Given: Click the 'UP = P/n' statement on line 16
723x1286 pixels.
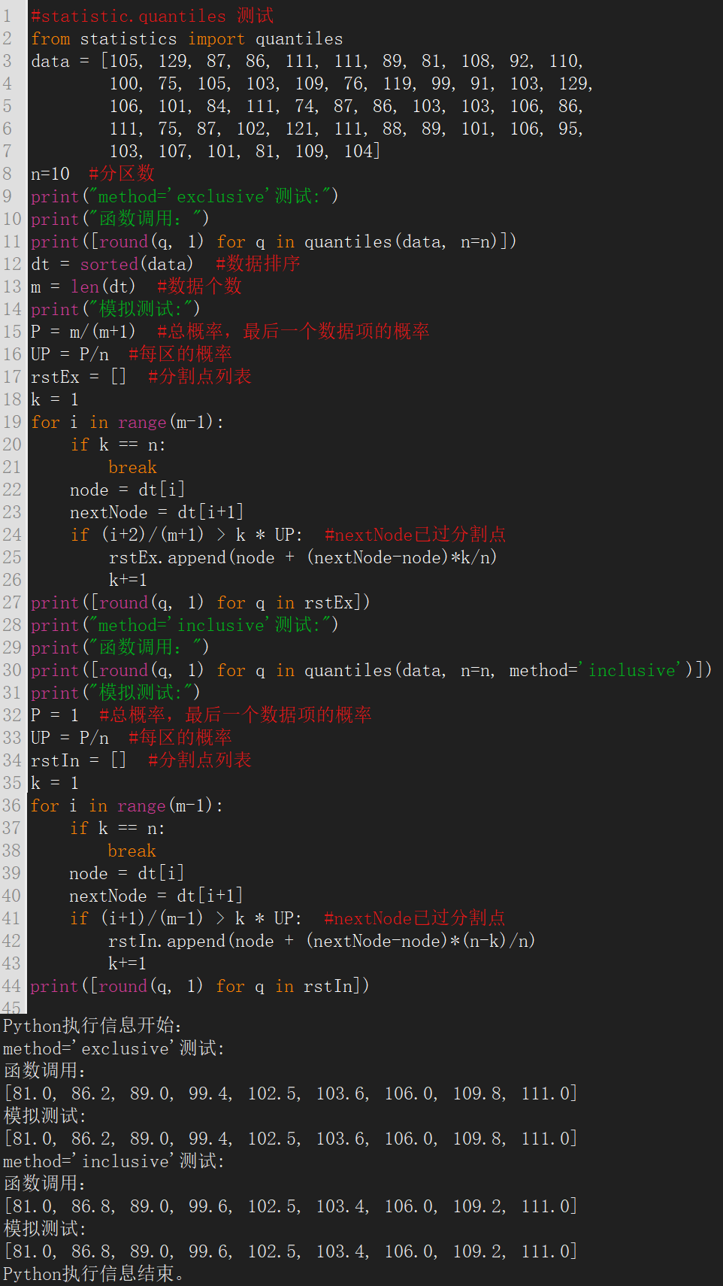Looking at the screenshot, I should 70,354.
